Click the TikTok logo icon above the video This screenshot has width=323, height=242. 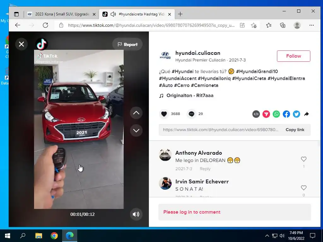(x=42, y=44)
